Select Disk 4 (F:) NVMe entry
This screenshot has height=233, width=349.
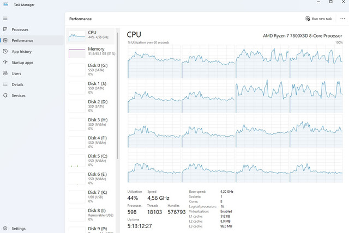pyautogui.click(x=91, y=143)
